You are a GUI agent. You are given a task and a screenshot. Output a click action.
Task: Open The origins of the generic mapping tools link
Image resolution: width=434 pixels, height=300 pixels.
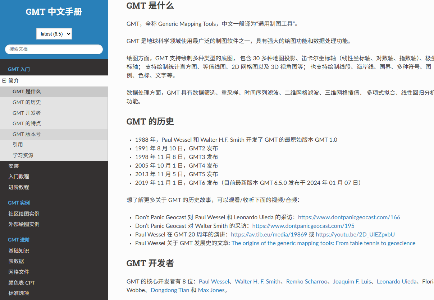coord(324,243)
